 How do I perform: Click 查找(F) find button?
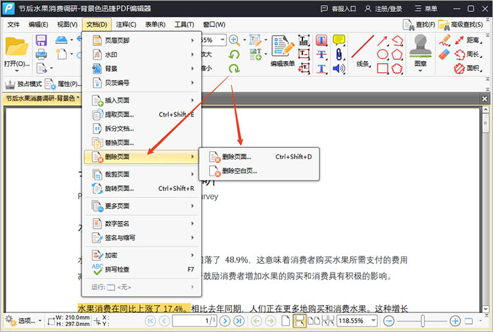[x=419, y=24]
